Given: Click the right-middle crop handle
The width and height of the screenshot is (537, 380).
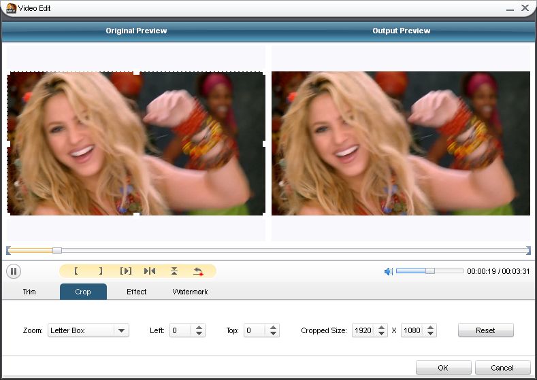Looking at the screenshot, I should tap(264, 143).
